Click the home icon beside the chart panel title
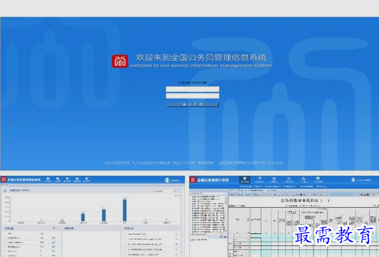Screen dimensions: 379x257 coord(5,190)
